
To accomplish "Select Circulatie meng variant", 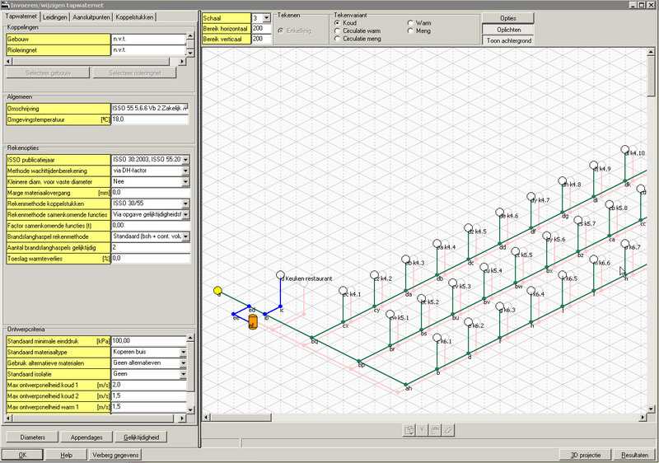I will click(x=337, y=39).
